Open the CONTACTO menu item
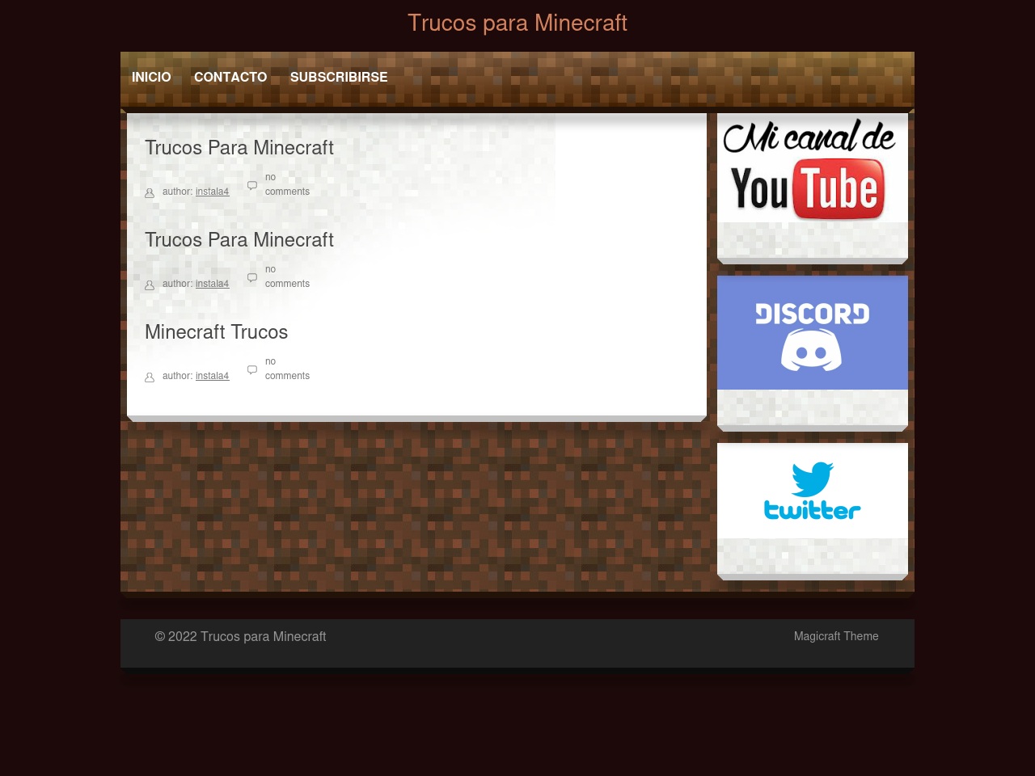The width and height of the screenshot is (1035, 776). click(x=230, y=77)
